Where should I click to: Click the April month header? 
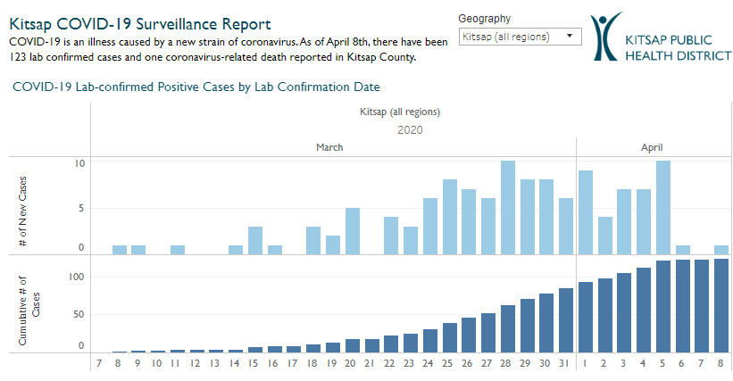pos(651,147)
